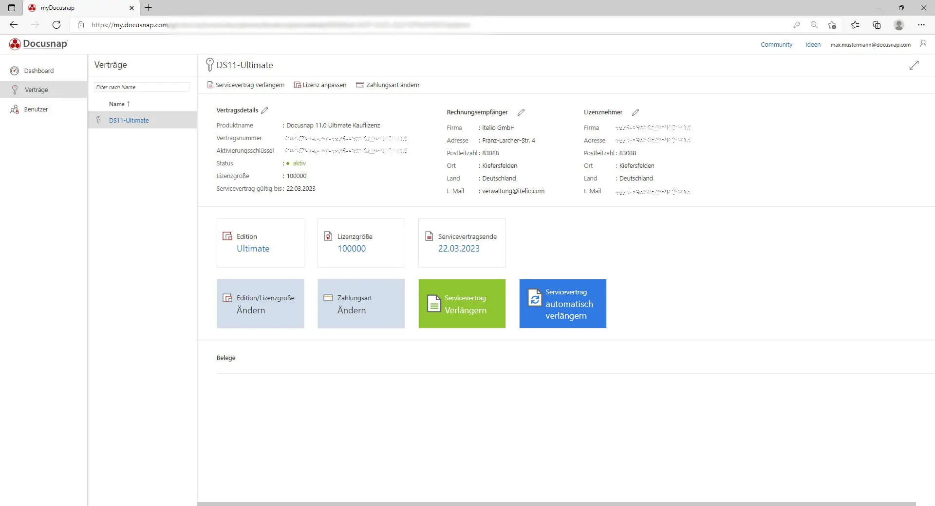Edit Rechnungsempfänger with pencil icon

click(x=521, y=112)
